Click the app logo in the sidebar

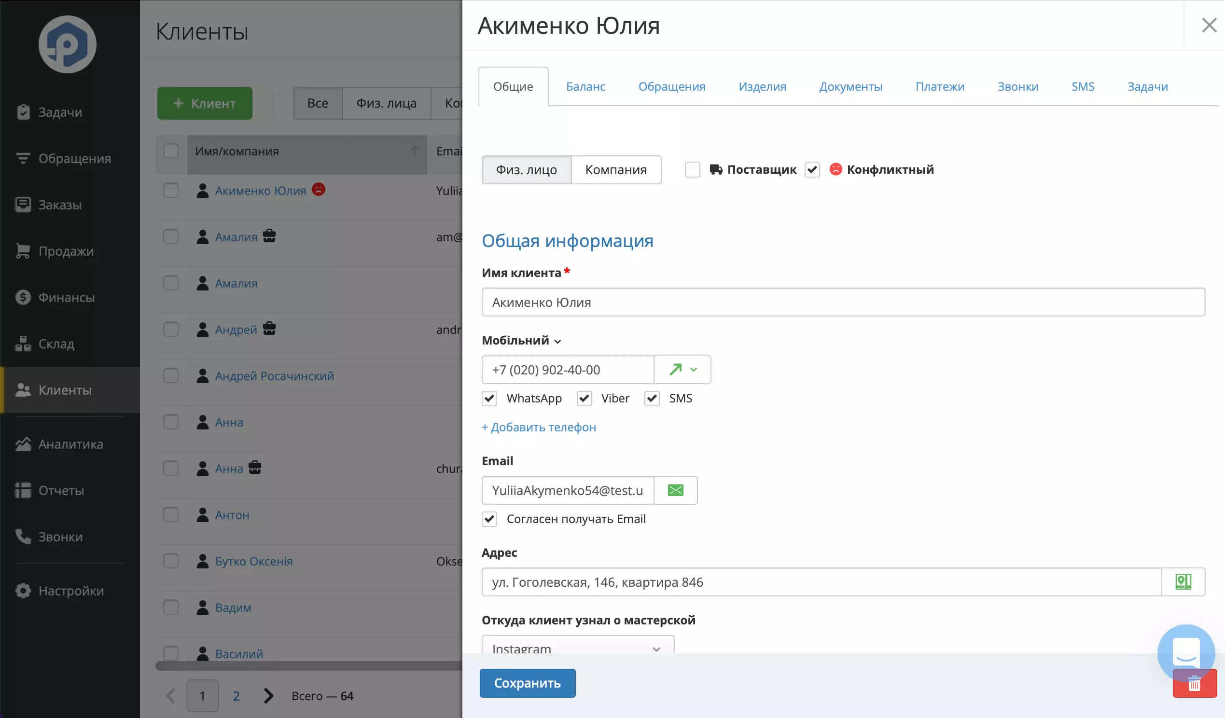point(67,44)
